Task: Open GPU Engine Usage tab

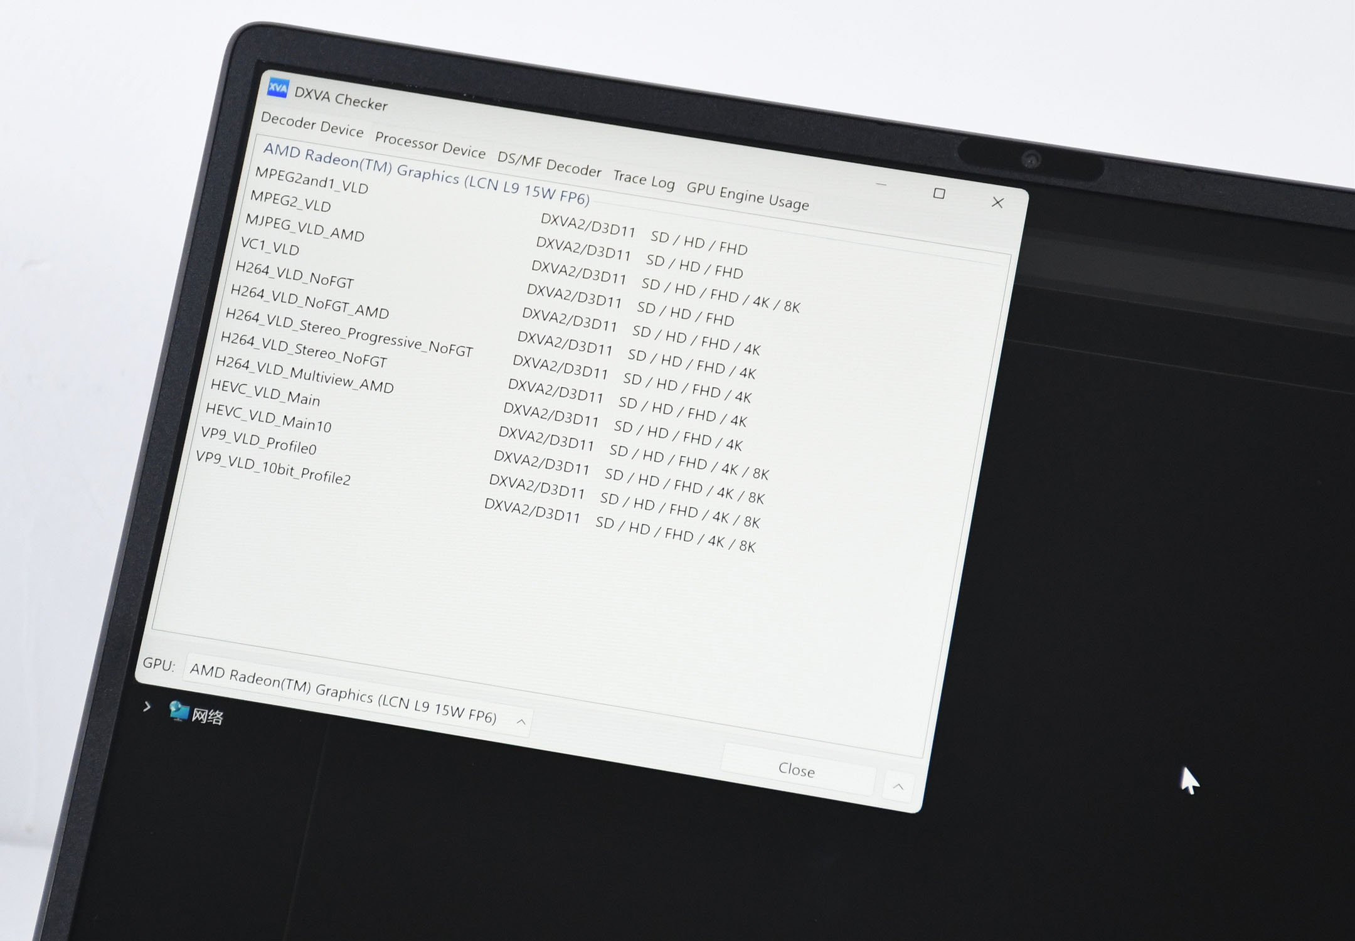Action: tap(747, 196)
